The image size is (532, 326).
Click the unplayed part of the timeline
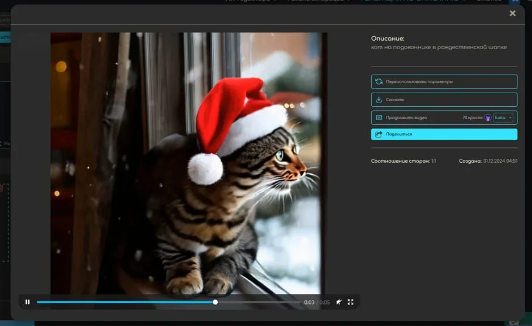(258, 302)
